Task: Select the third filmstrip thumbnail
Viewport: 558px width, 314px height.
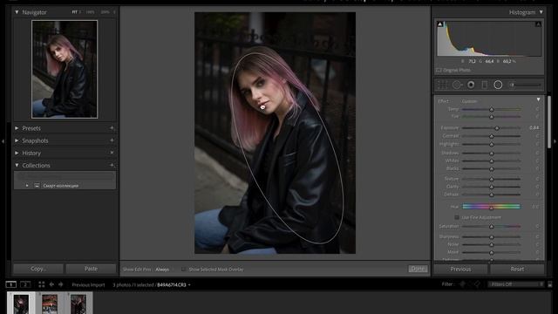Action: [78, 304]
